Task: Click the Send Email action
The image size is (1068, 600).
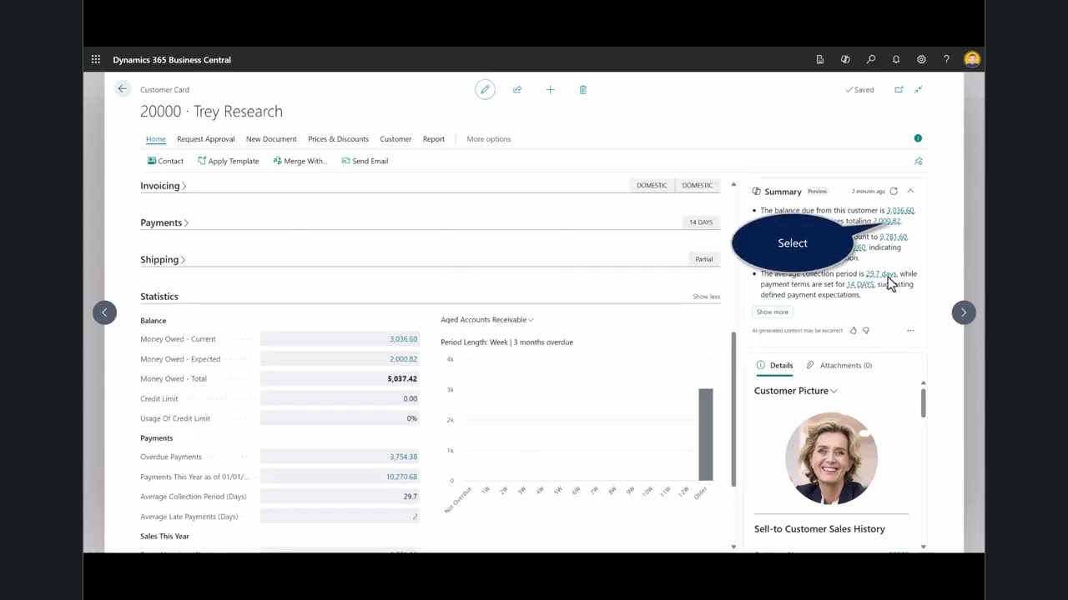Action: click(x=365, y=161)
